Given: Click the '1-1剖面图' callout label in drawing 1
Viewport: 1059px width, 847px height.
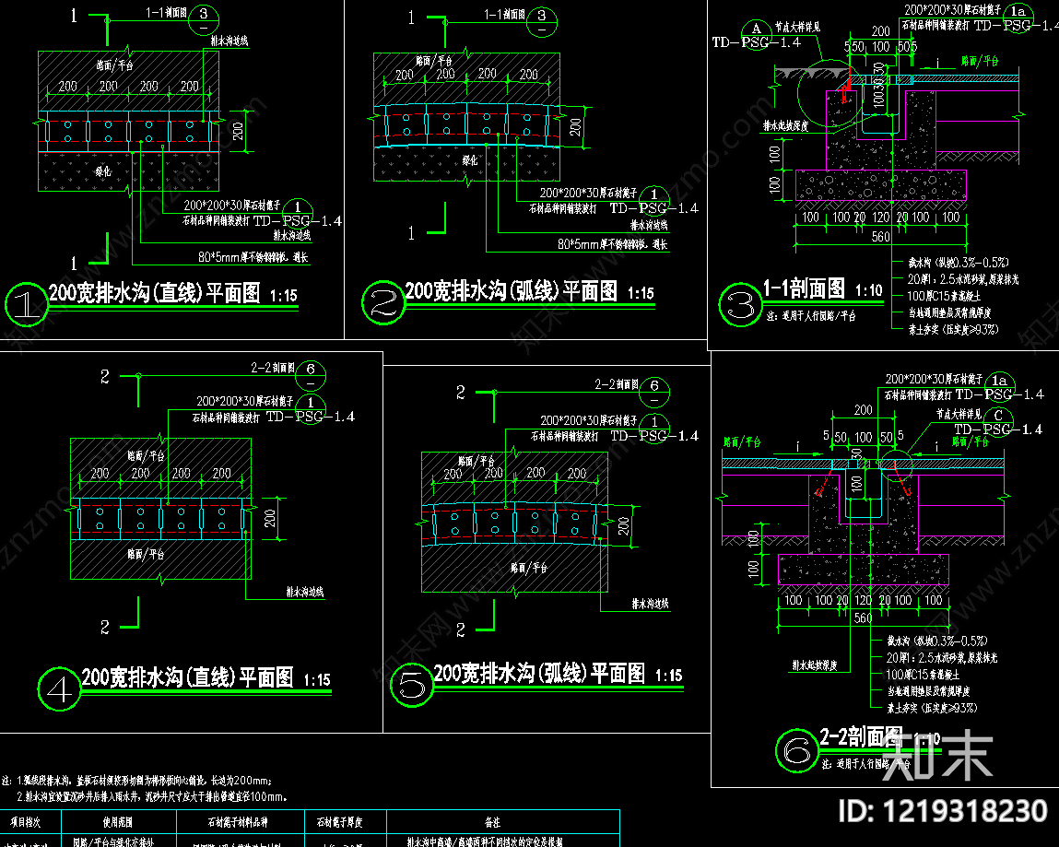Looking at the screenshot, I should [167, 13].
